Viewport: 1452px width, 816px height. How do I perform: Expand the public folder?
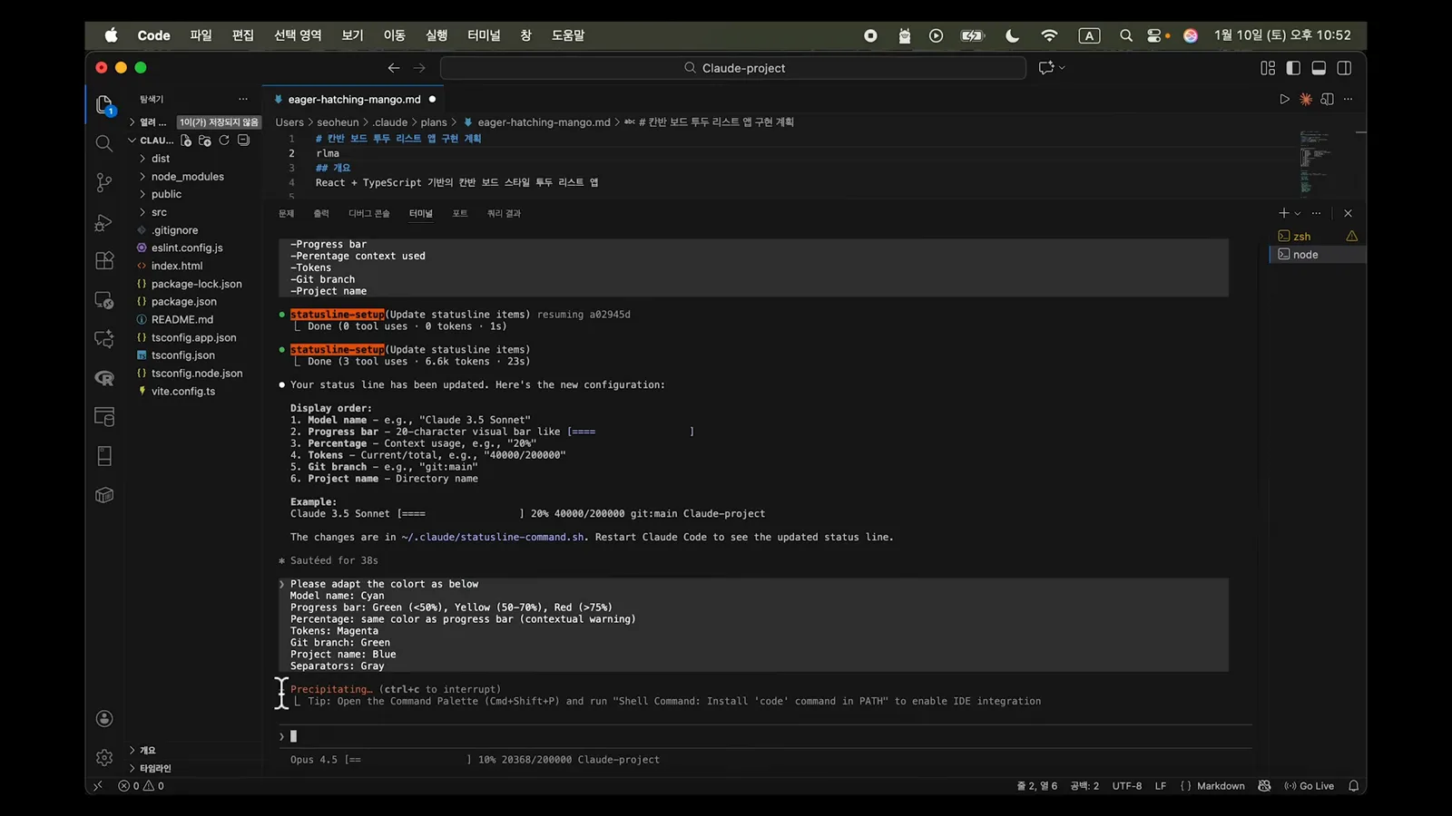(x=166, y=194)
